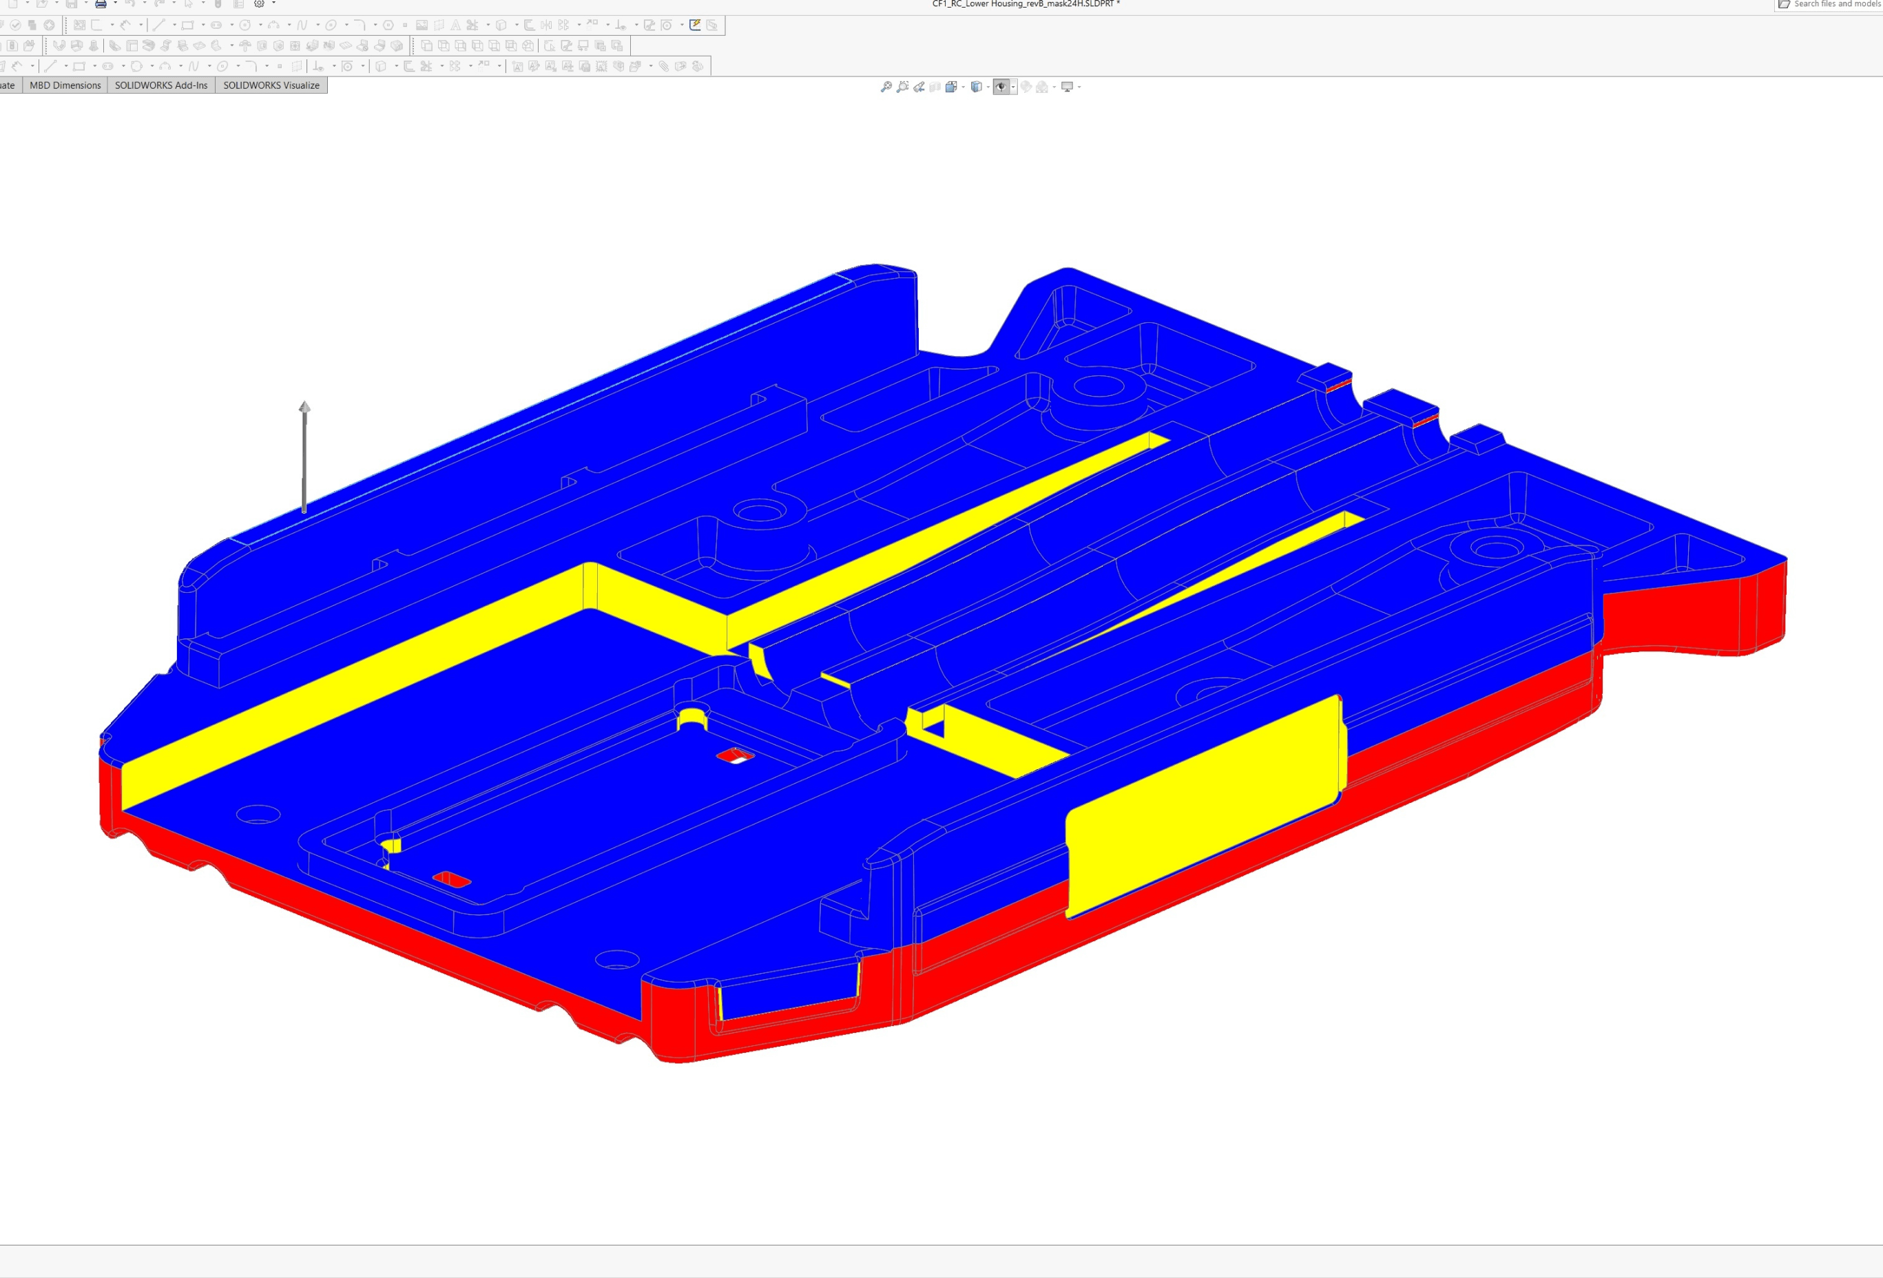
Task: Click the Print icon
Action: pyautogui.click(x=101, y=4)
